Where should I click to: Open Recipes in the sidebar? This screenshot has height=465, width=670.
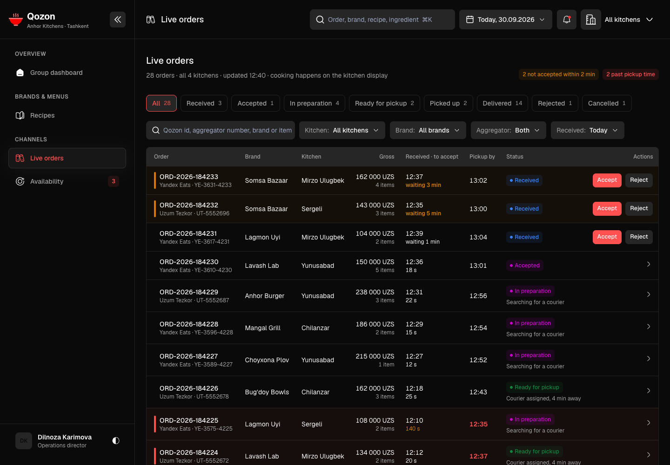click(x=67, y=115)
